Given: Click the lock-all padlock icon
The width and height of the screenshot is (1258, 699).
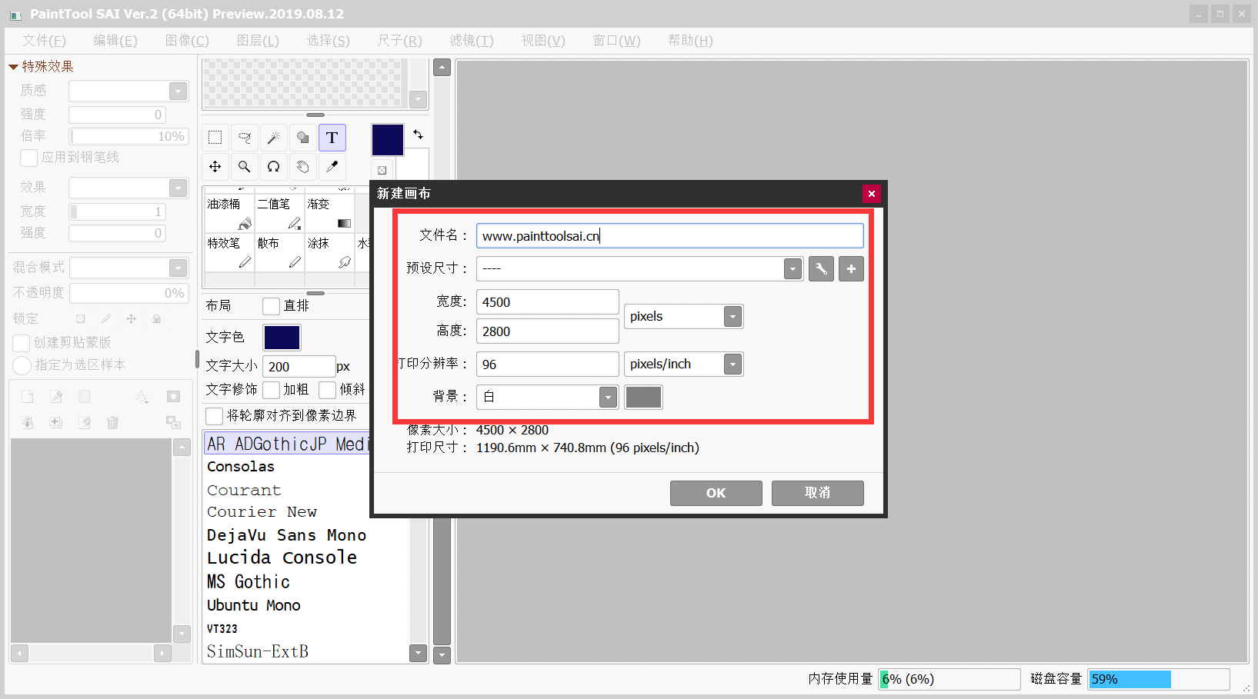Looking at the screenshot, I should (156, 318).
